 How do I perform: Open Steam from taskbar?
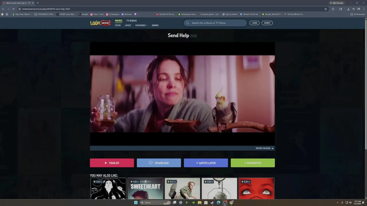pyautogui.click(x=212, y=203)
